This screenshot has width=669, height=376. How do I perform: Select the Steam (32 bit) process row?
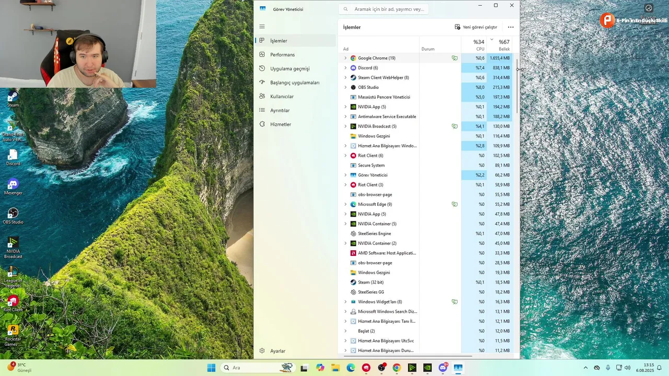tap(426, 282)
